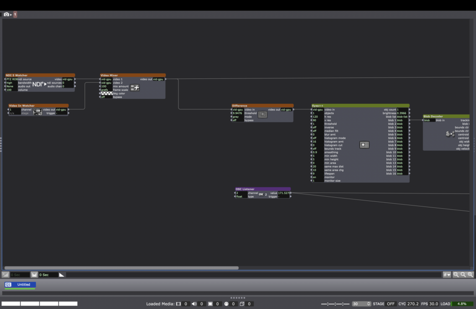Click the STAGE OFF indicator

[x=390, y=304]
